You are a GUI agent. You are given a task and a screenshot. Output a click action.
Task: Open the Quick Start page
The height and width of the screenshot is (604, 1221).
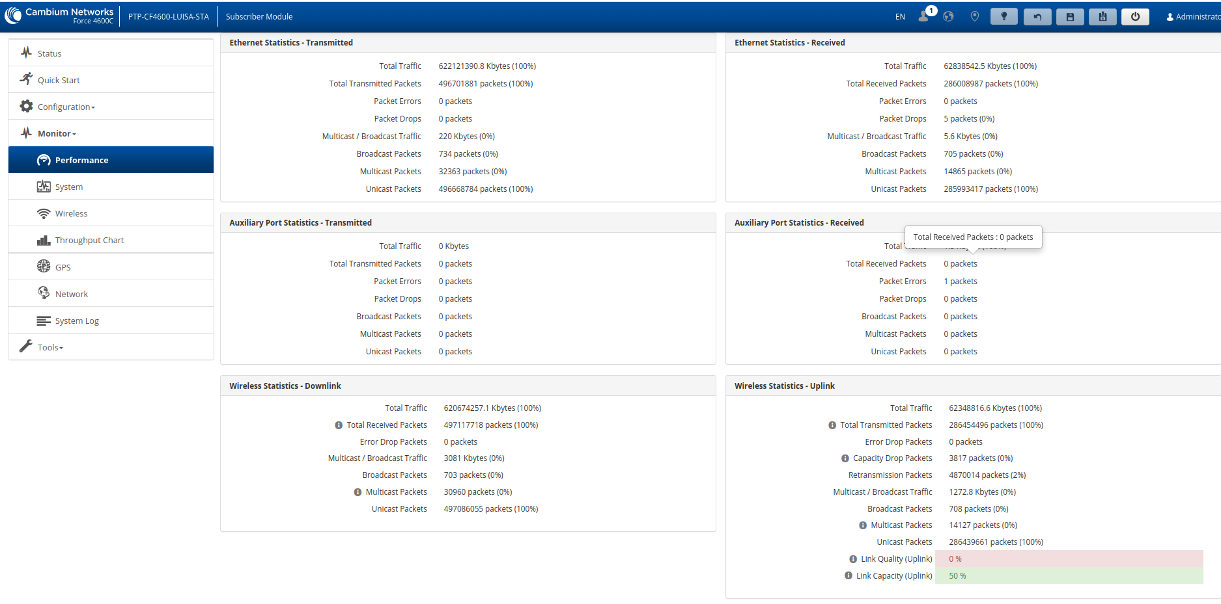[x=111, y=80]
